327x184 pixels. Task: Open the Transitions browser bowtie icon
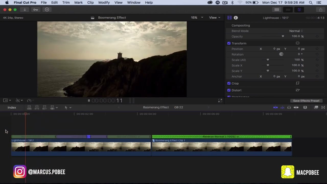[323, 107]
